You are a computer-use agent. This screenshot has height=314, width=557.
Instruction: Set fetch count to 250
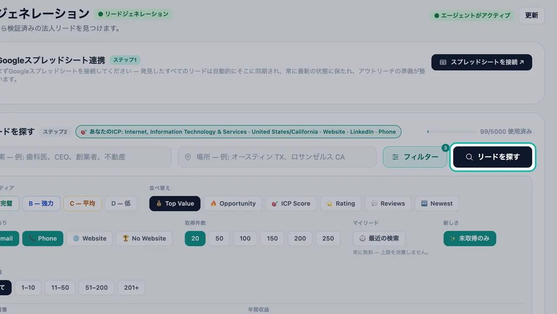(328, 238)
